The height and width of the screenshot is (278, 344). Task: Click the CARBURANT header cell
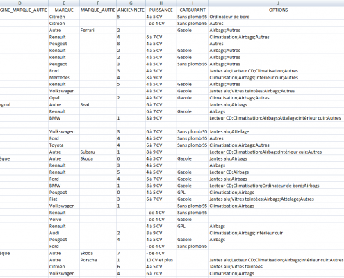(193, 10)
